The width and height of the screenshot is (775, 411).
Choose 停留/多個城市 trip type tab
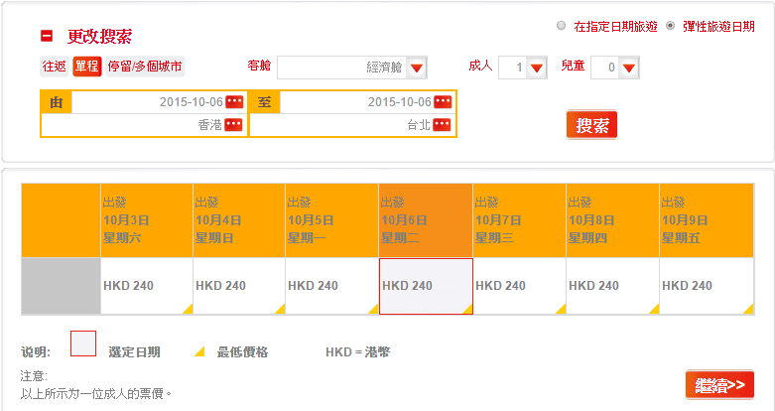(145, 67)
